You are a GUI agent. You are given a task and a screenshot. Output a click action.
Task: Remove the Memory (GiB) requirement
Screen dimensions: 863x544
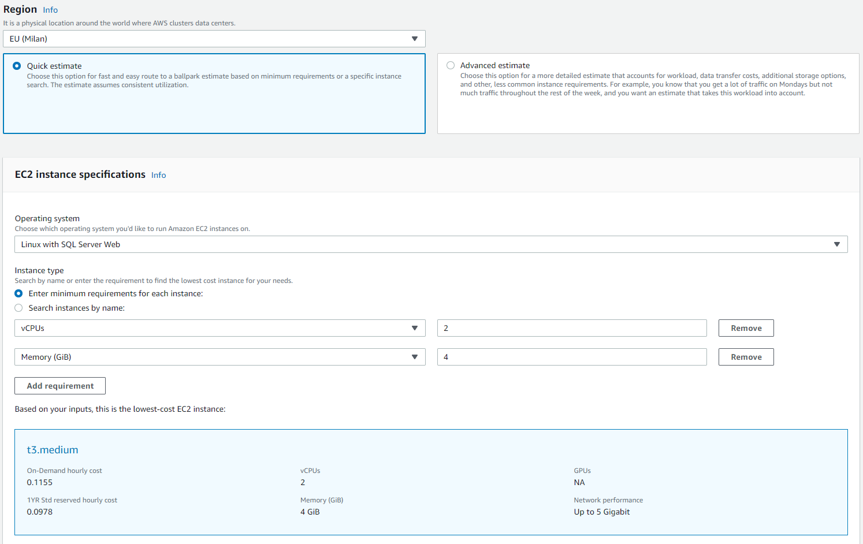click(746, 357)
